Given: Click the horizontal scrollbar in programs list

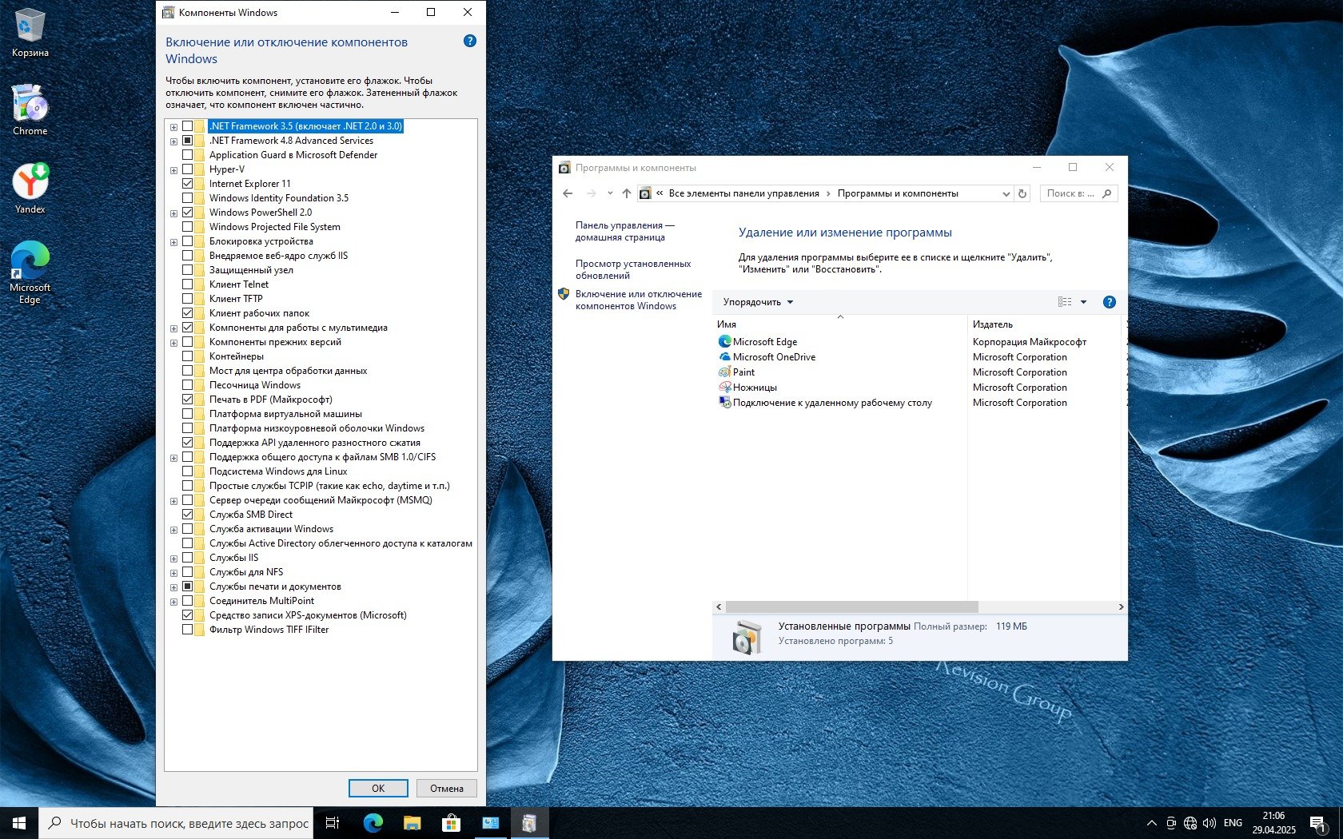Looking at the screenshot, I should pyautogui.click(x=851, y=606).
